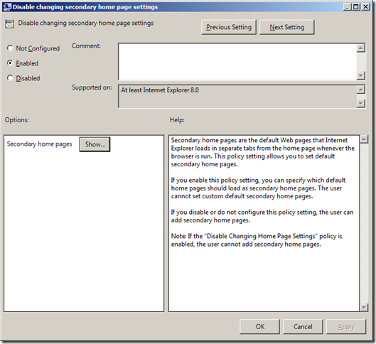Cancel the policy dialog
This screenshot has height=344, width=376.
point(303,326)
